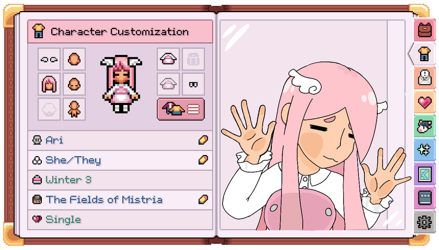Select the head shape slot

(74, 59)
